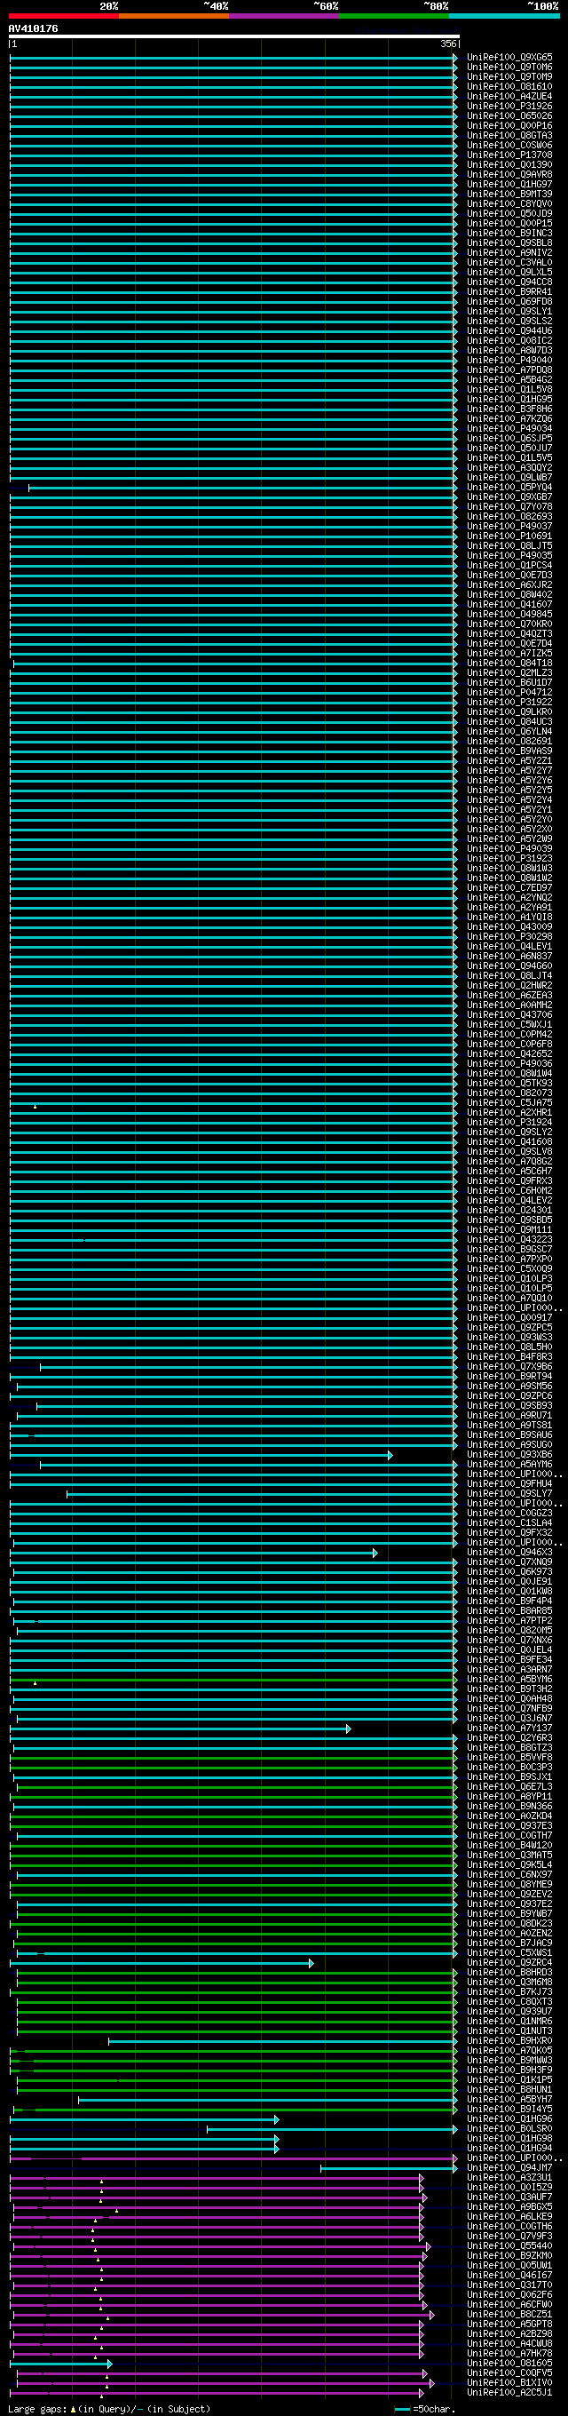Open hit UniRef100_Q9AVR8
The height and width of the screenshot is (2416, 568).
click(x=510, y=174)
